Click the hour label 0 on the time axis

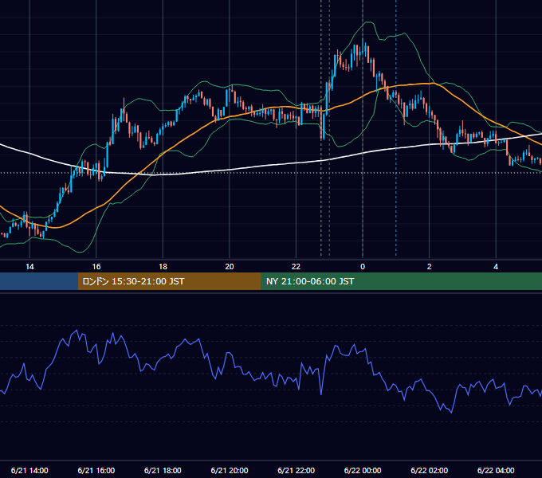click(363, 267)
